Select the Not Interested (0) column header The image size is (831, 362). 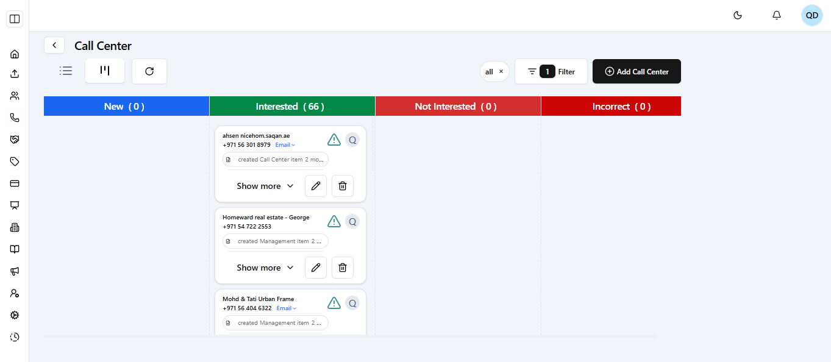coord(458,106)
